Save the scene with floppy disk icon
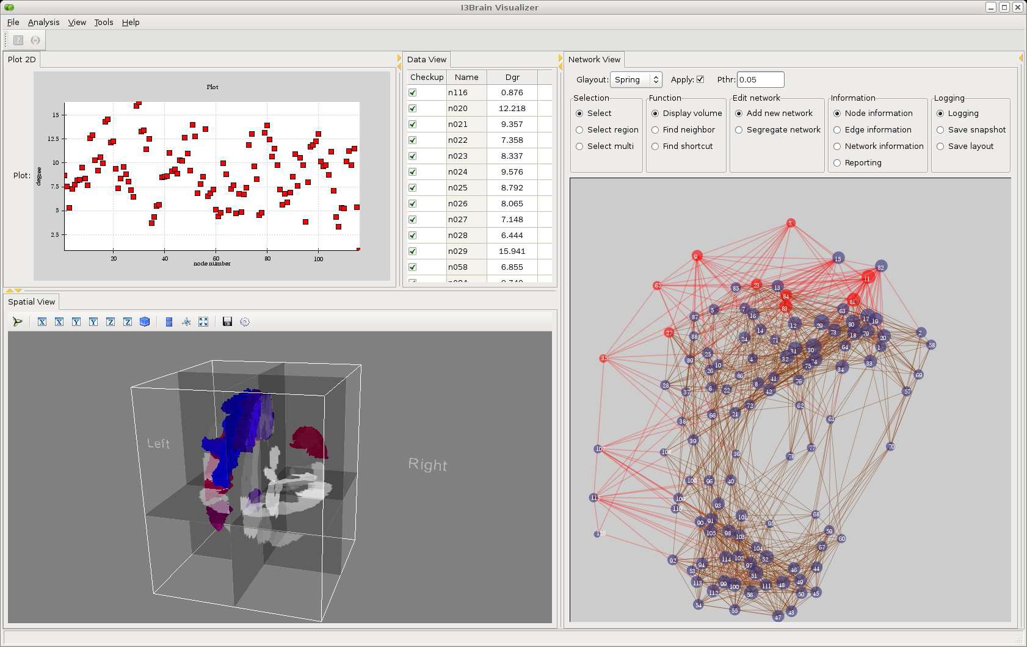 point(227,322)
